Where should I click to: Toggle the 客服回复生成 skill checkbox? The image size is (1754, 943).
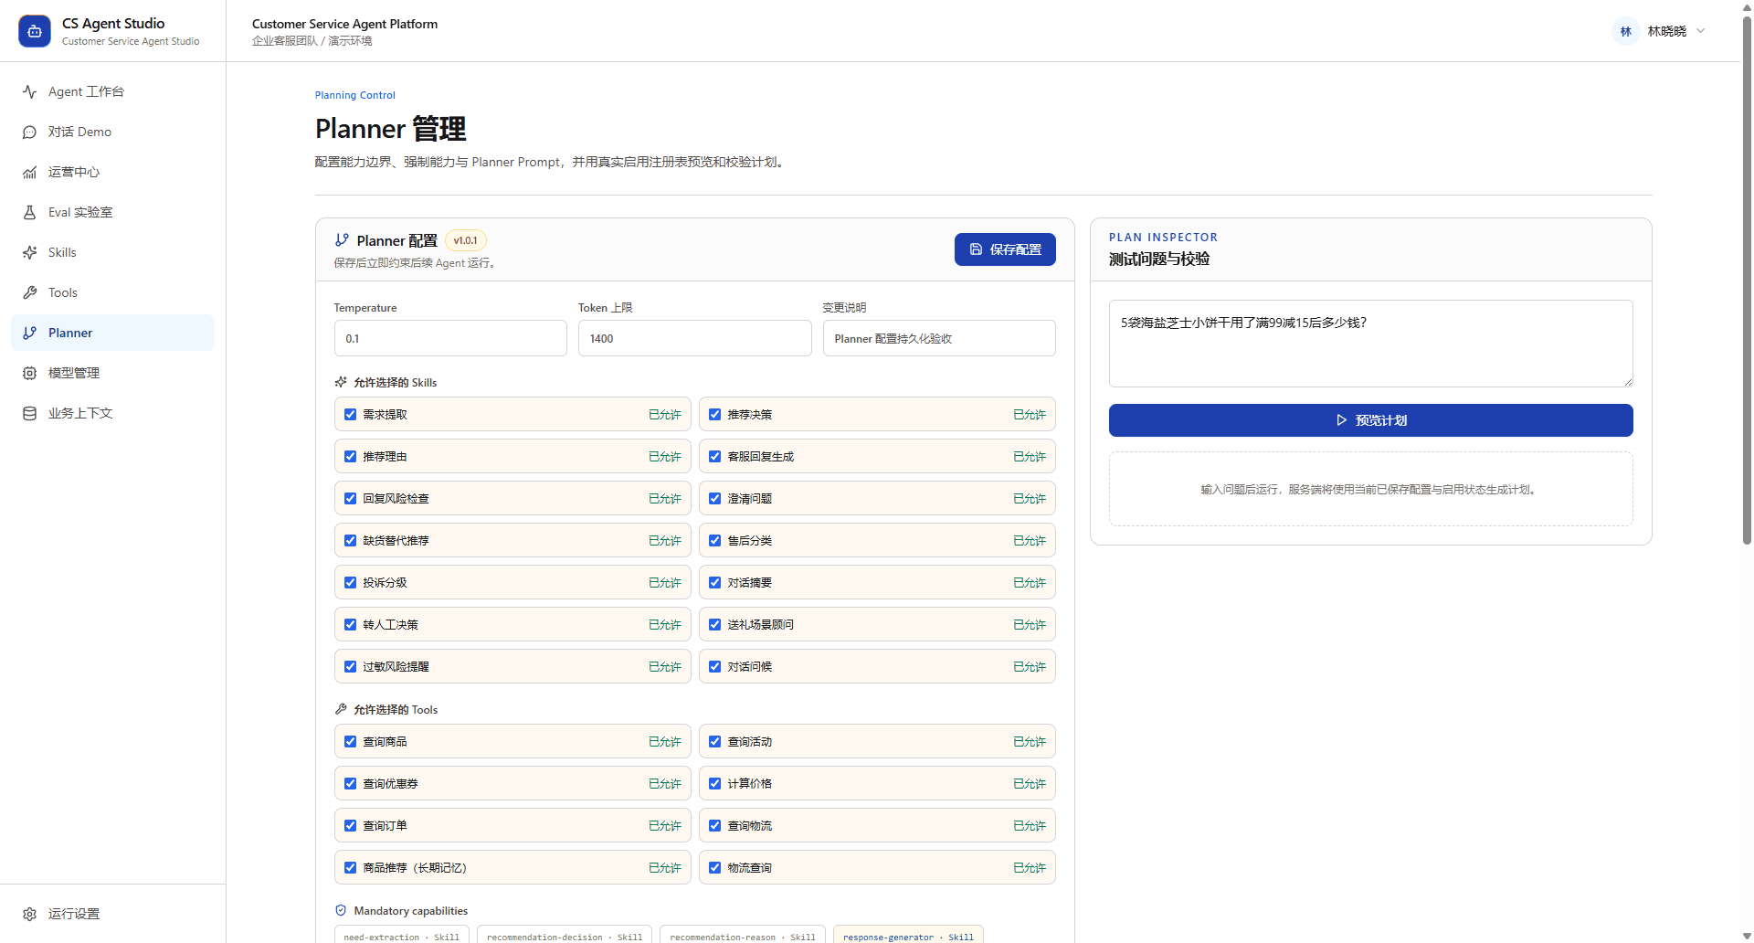point(715,456)
